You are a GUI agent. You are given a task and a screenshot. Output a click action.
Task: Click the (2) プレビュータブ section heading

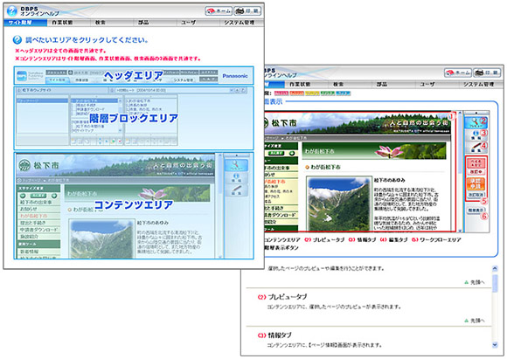pyautogui.click(x=282, y=297)
